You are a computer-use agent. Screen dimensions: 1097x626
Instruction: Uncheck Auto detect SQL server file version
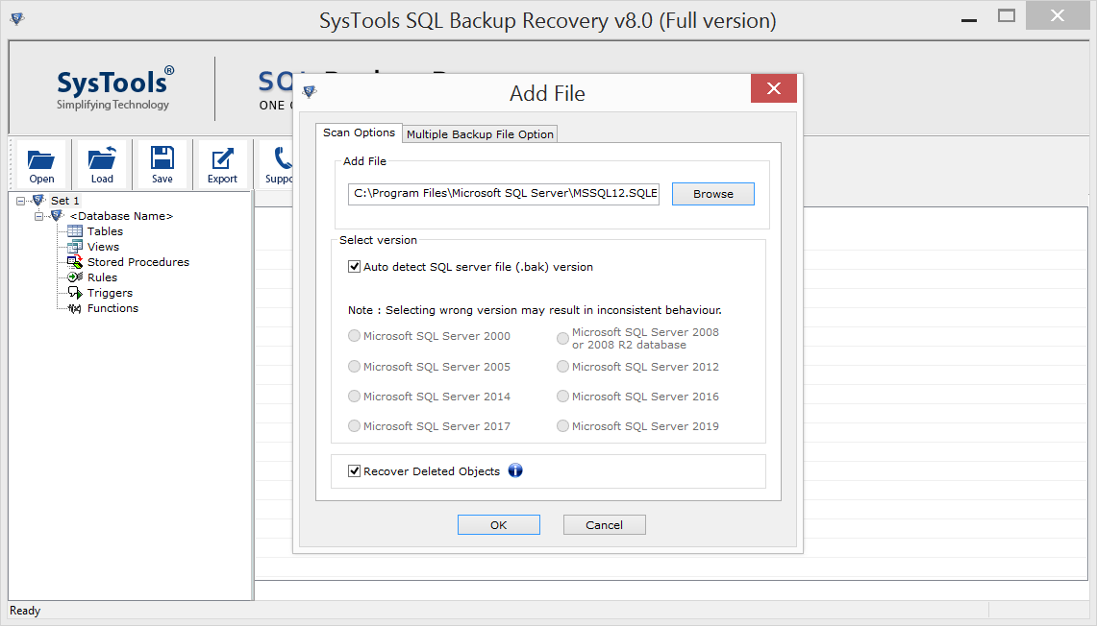click(354, 266)
